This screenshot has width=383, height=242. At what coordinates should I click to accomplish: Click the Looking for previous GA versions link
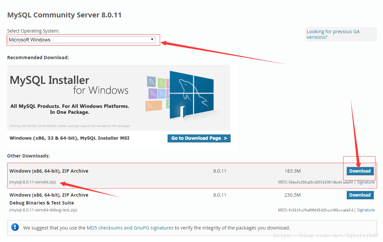pyautogui.click(x=333, y=35)
